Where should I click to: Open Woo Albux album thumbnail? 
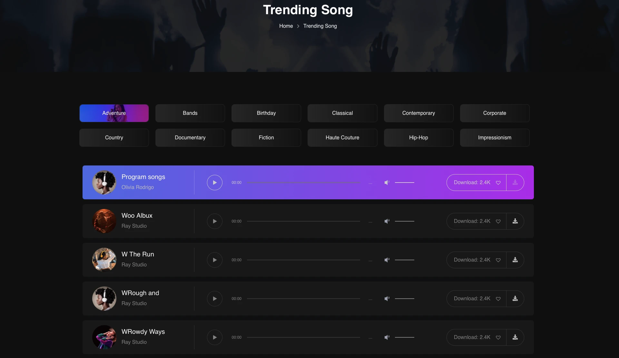104,221
